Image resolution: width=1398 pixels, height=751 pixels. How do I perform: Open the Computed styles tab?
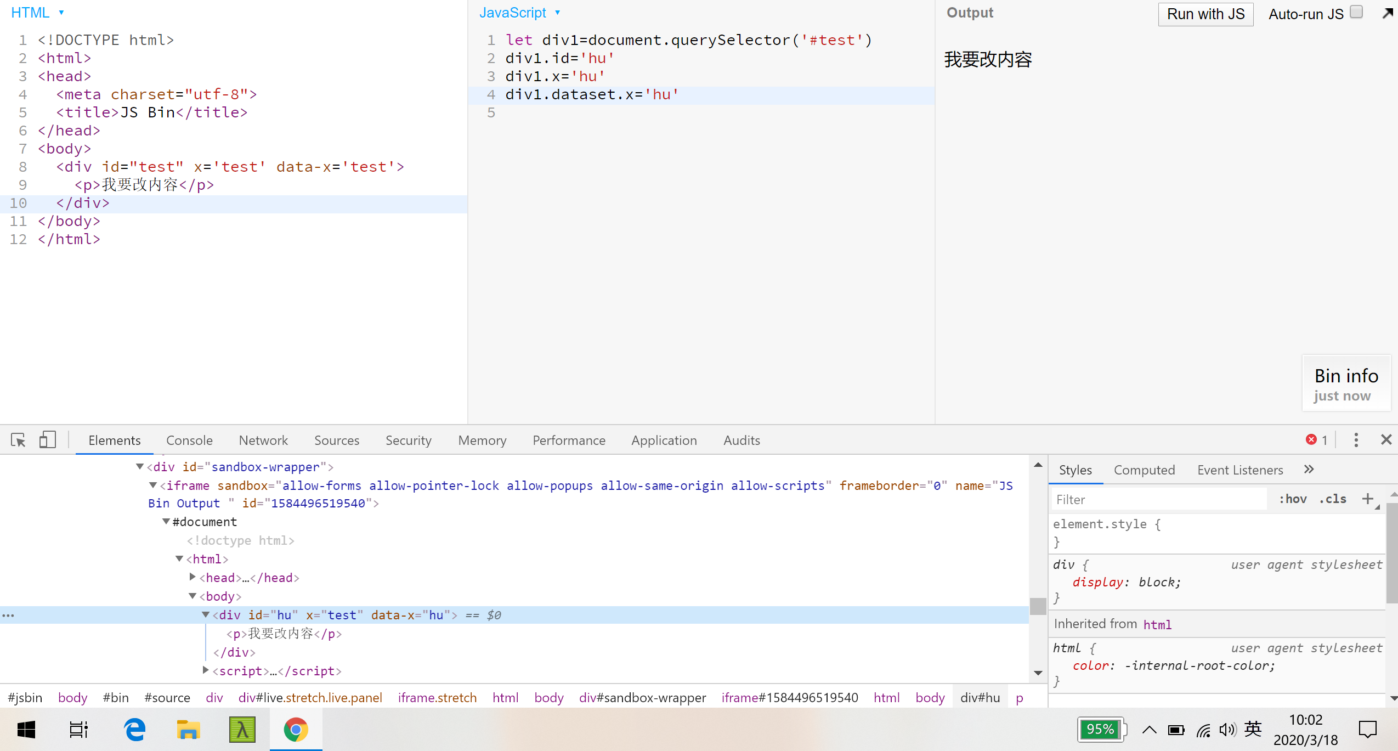point(1144,470)
